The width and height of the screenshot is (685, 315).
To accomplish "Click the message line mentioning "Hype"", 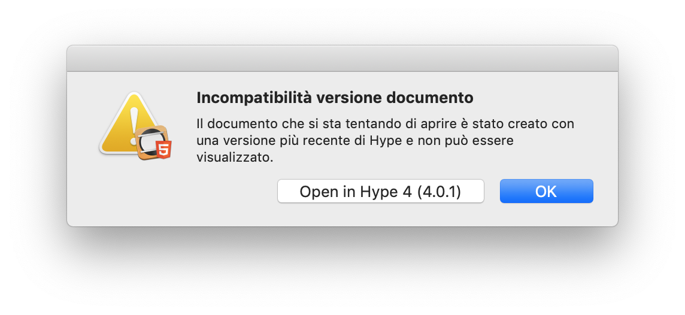I will 355,141.
